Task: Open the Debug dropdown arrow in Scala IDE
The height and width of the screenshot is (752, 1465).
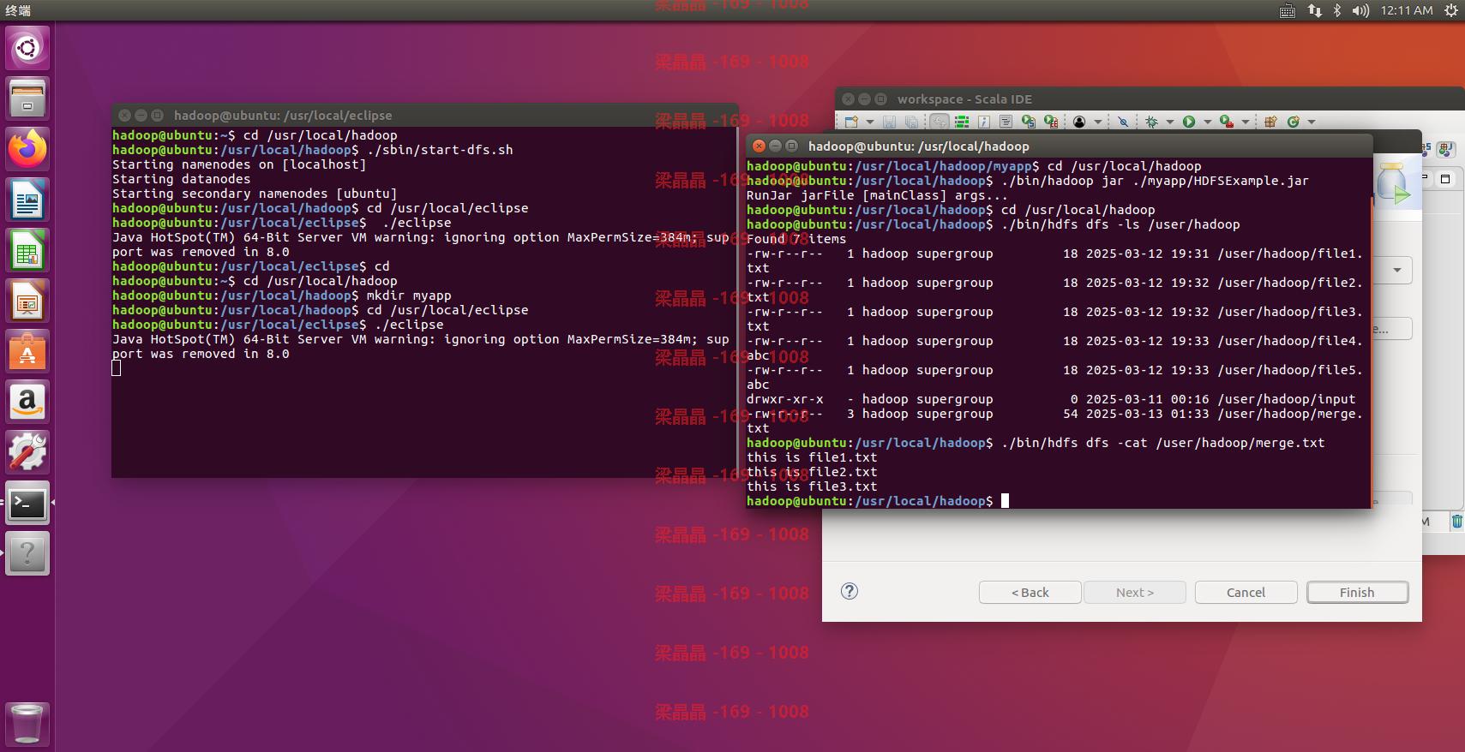Action: pyautogui.click(x=1170, y=122)
